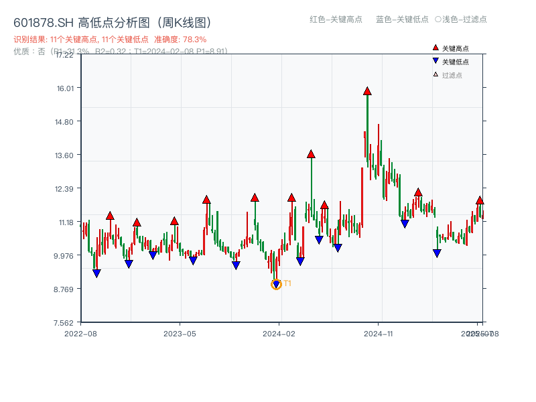Viewport: 536px width, 402px height.
Task: Select the red high marker near 13.60
Action: tap(311, 154)
